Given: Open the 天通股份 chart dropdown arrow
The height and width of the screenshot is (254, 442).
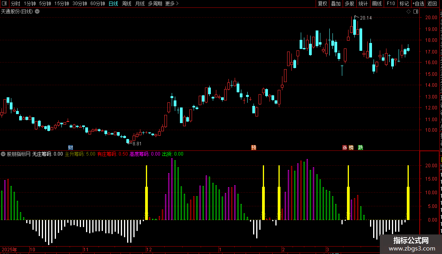Looking at the screenshot, I should pyautogui.click(x=37, y=12).
